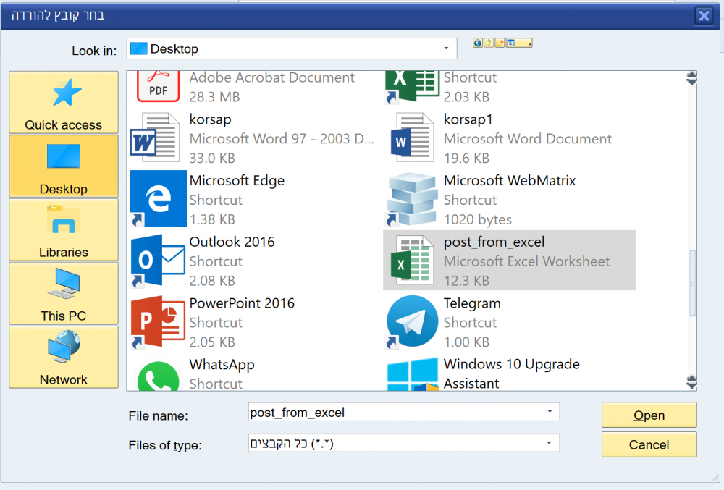Screen dimensions: 724x490
Task: Click the 'post_from_excel' name in file list
Action: [x=494, y=242]
